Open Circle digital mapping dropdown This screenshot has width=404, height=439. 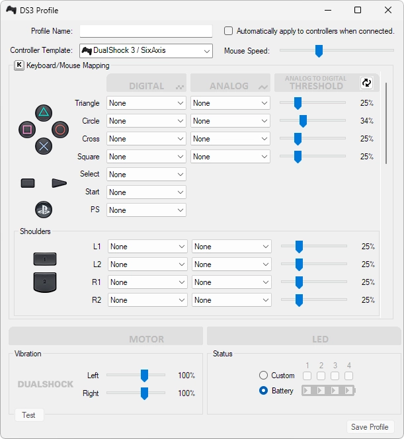[146, 121]
